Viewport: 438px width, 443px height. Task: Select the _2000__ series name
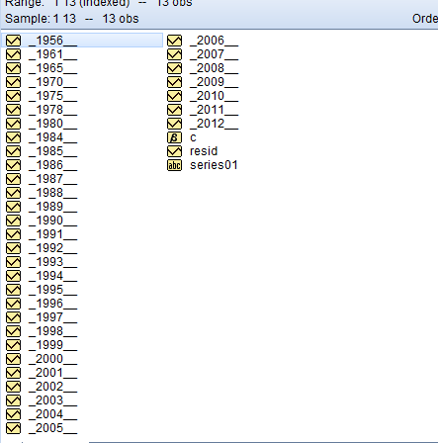pyautogui.click(x=52, y=359)
